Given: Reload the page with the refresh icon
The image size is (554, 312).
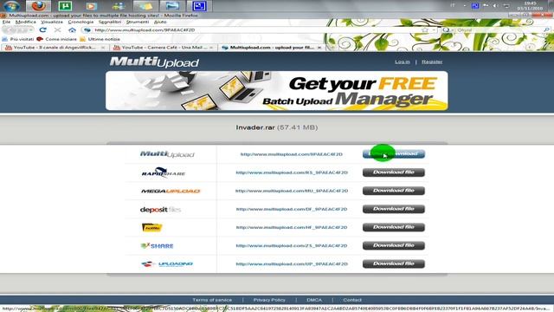Looking at the screenshot, I should coord(42,30).
